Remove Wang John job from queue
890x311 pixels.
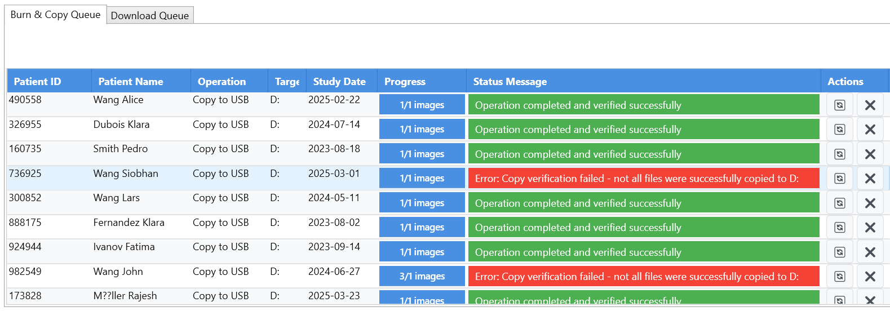click(x=870, y=277)
